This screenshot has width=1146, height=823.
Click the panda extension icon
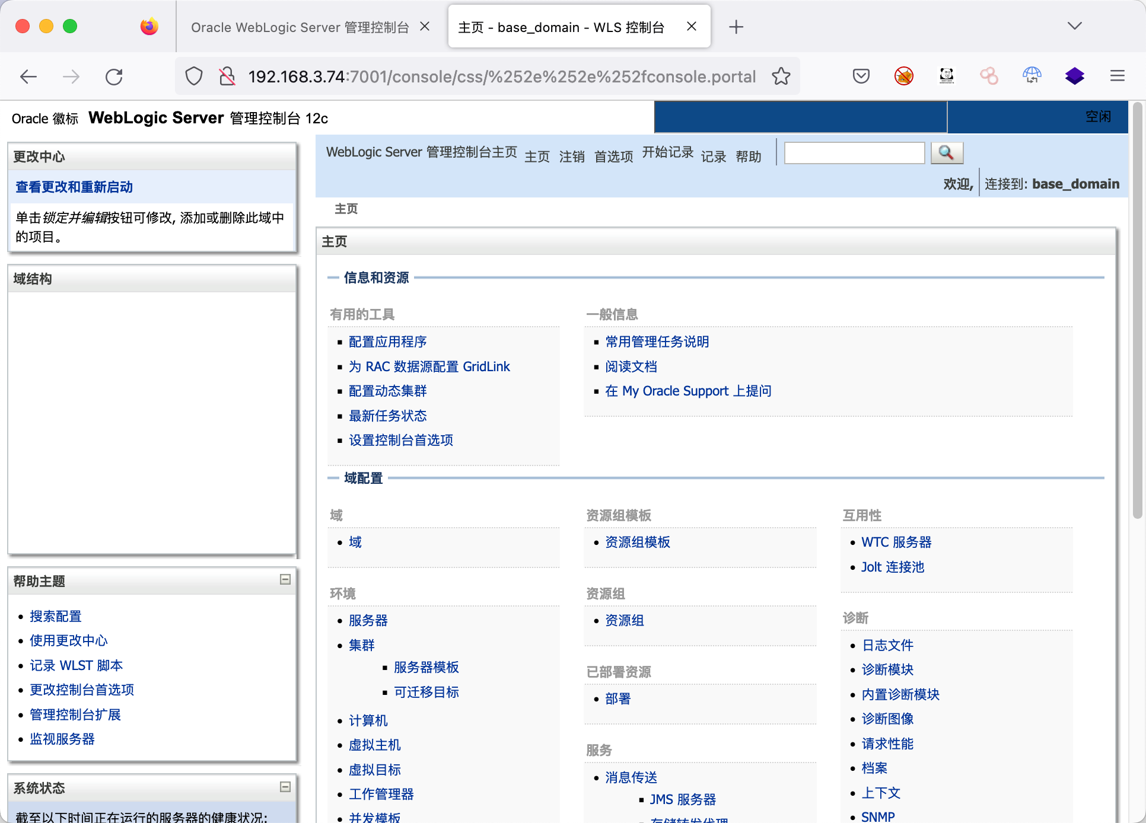click(946, 76)
